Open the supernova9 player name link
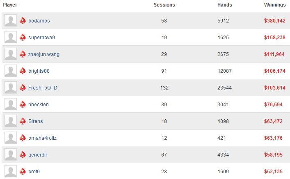This screenshot has width=290, height=179. point(41,38)
